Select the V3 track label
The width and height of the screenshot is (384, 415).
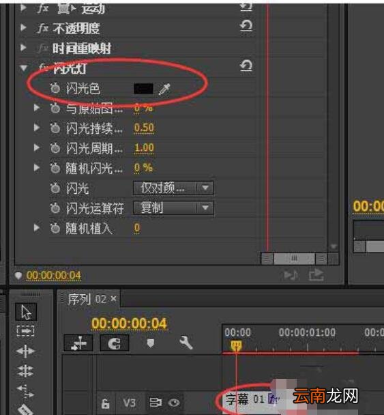(x=129, y=403)
